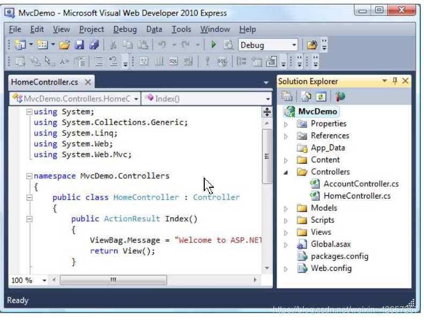Open the Debug configuration dropdown
The width and height of the screenshot is (424, 320).
[x=294, y=45]
